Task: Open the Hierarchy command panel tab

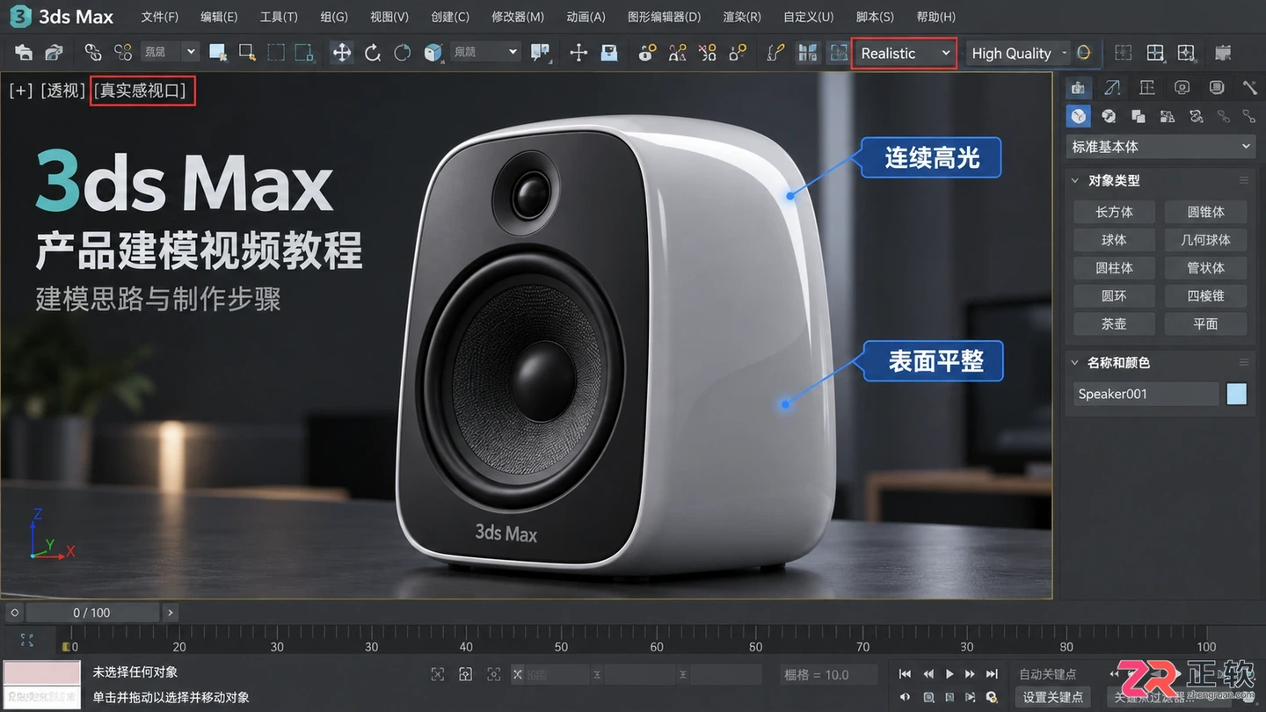Action: pyautogui.click(x=1146, y=87)
